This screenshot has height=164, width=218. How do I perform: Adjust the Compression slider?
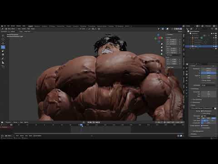pos(208,123)
